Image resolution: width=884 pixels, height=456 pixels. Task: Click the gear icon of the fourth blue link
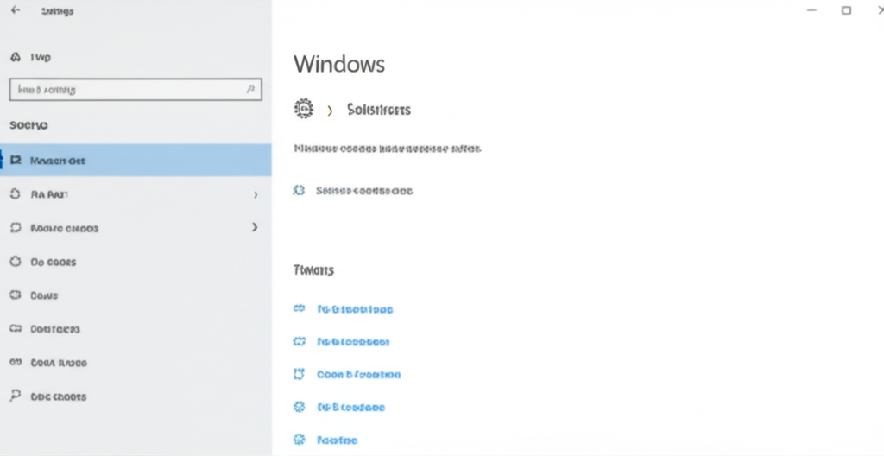point(300,406)
